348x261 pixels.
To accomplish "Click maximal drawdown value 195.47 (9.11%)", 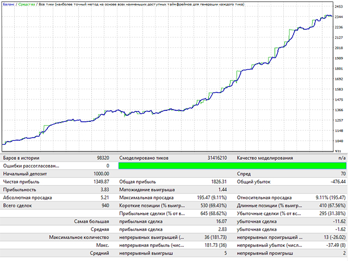I will coord(212,198).
